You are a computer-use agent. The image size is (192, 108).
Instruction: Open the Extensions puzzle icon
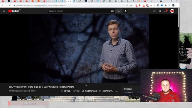[x=166, y=5]
